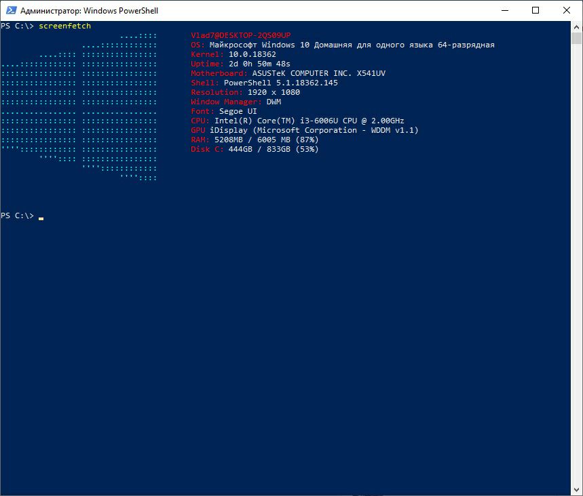
Task: Click the window title text 'Администратор: Windows PowerShell'
Action: coord(89,11)
